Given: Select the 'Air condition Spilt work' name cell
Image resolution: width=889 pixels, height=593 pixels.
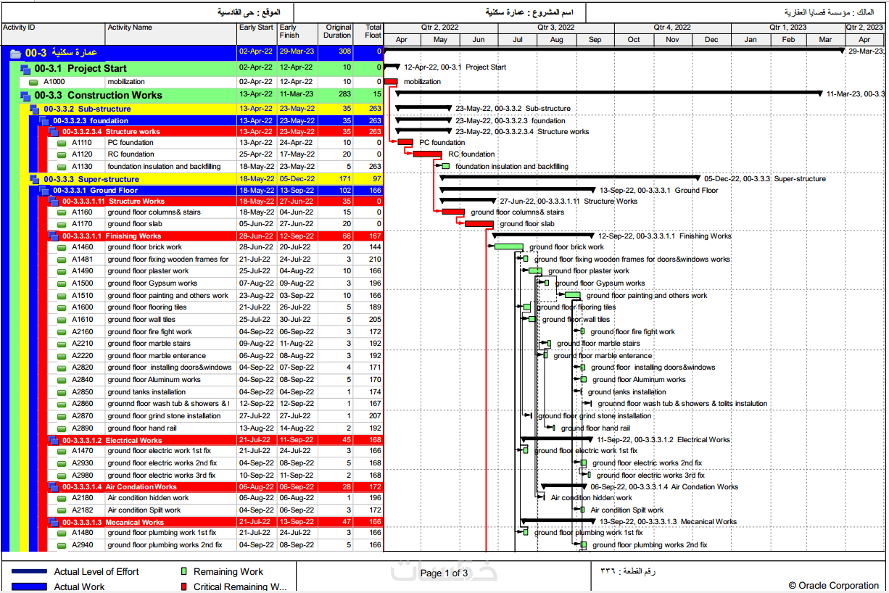Looking at the screenshot, I should pyautogui.click(x=171, y=510).
